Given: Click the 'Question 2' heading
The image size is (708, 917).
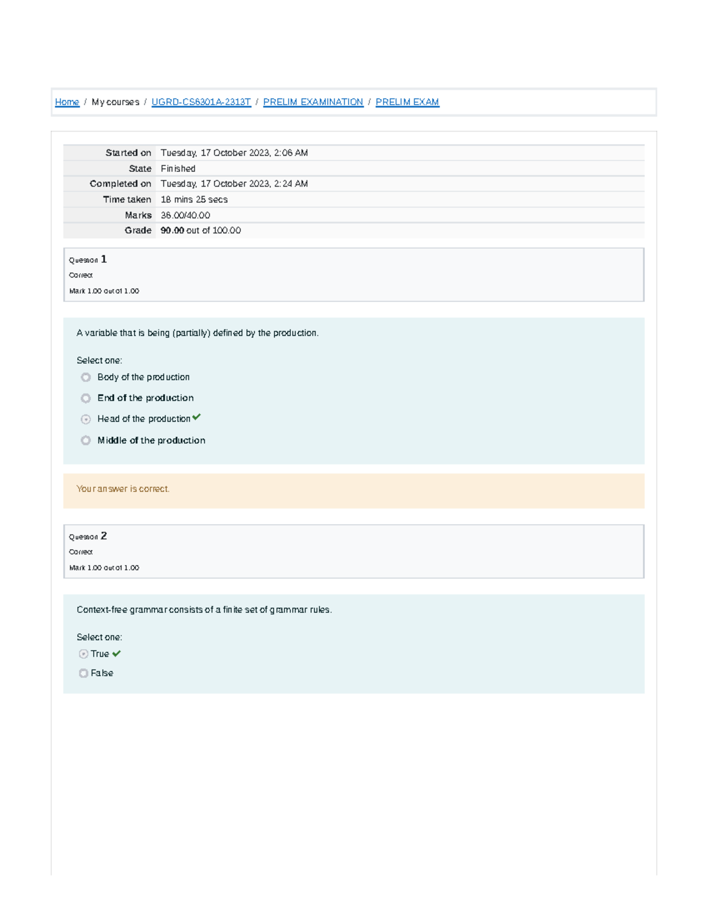Looking at the screenshot, I should (x=88, y=536).
